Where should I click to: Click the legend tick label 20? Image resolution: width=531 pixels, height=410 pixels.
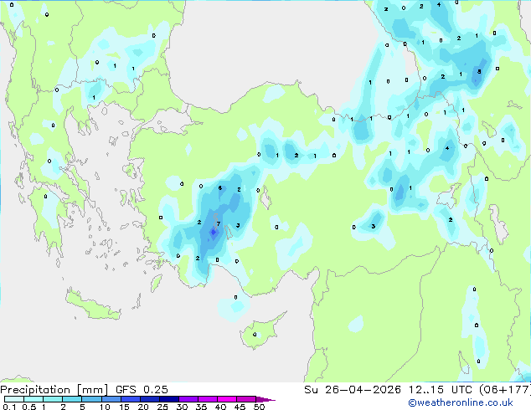point(143,407)
